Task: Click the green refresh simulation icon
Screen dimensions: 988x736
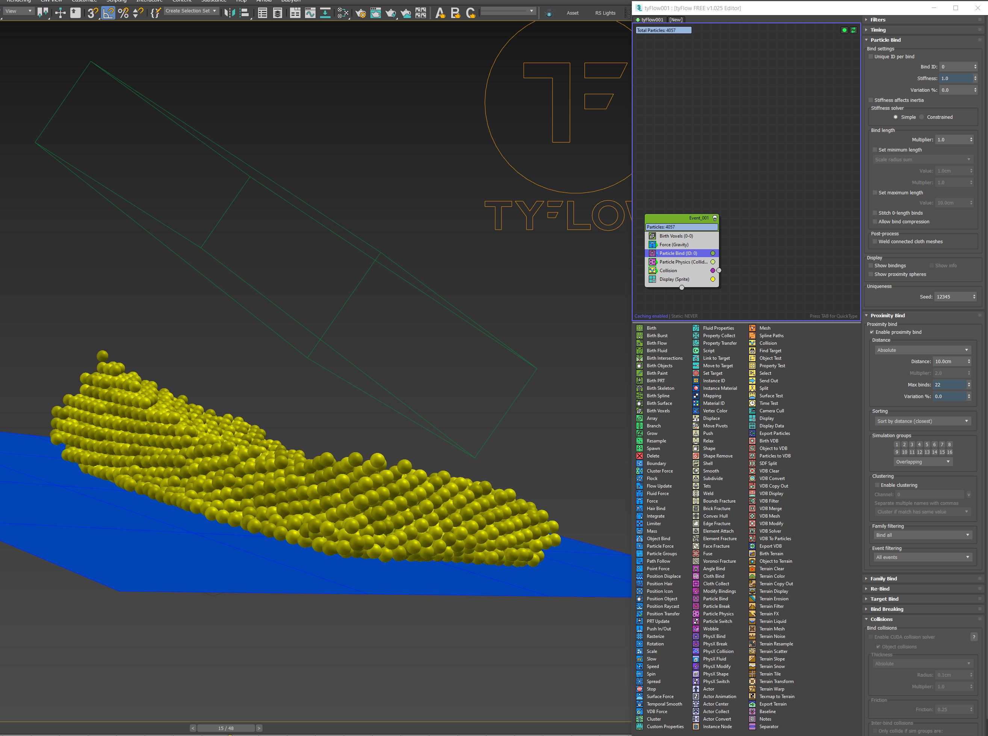Action: coord(853,30)
